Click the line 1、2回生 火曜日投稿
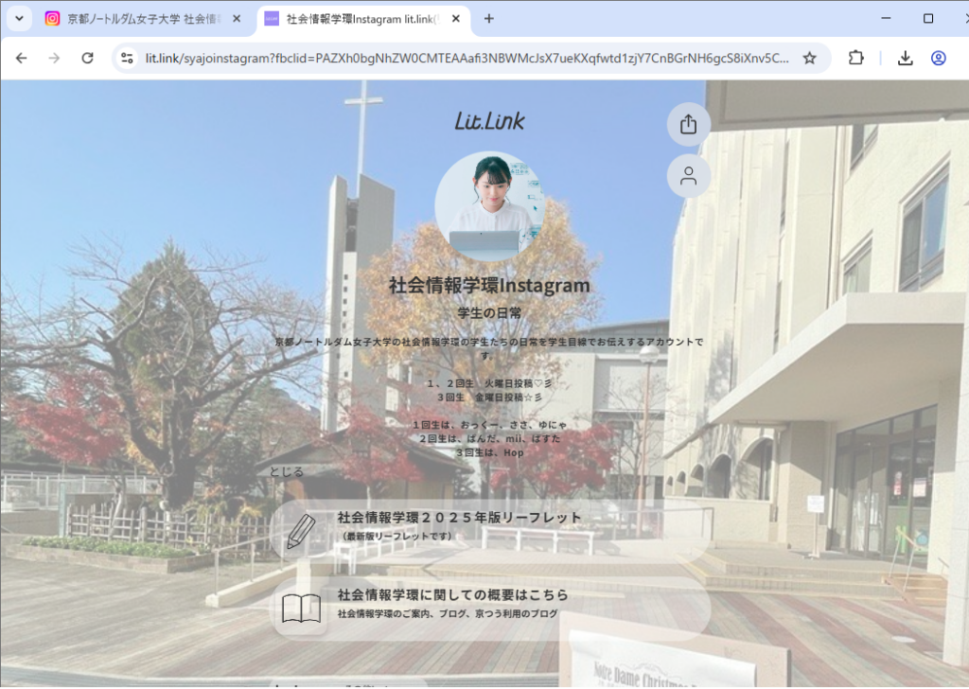969x689 pixels. [x=489, y=383]
